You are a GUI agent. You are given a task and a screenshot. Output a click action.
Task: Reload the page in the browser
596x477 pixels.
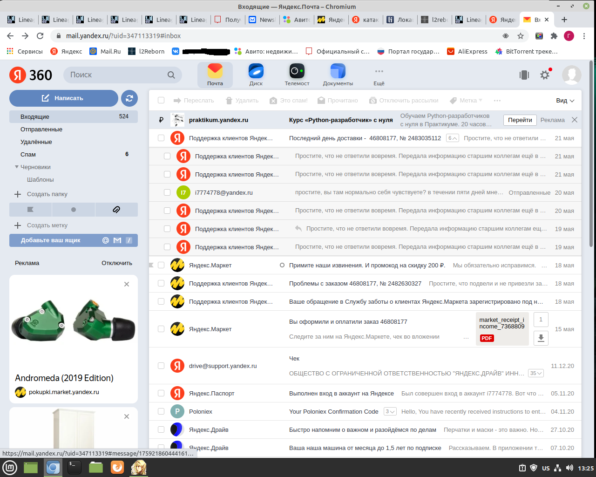[40, 36]
